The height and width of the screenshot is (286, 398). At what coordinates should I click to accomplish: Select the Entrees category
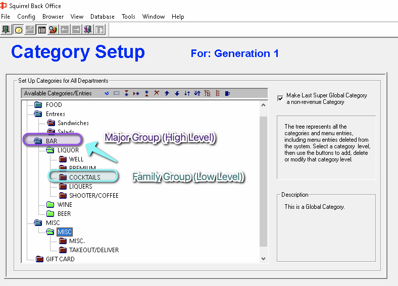click(56, 114)
